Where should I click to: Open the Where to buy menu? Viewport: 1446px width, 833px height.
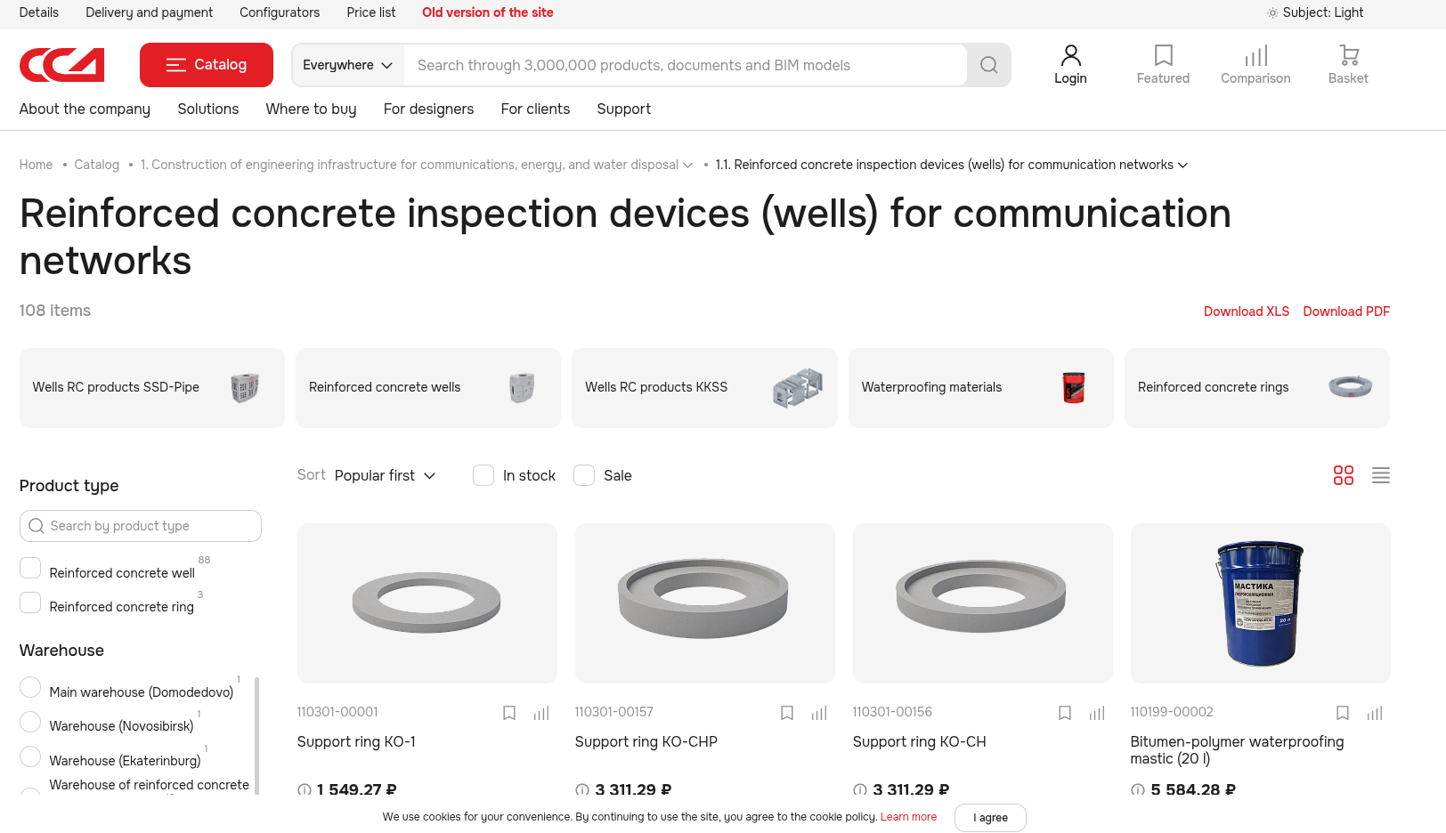point(311,109)
